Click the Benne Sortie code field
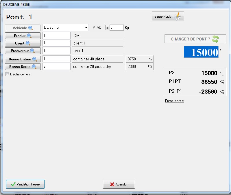The width and height of the screenshot is (231, 195). coord(56,66)
